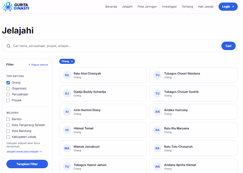243x173 pixels.
Task: Open the DJ avatar for Djadja Buddy Suhardja
Action: coord(67,93)
